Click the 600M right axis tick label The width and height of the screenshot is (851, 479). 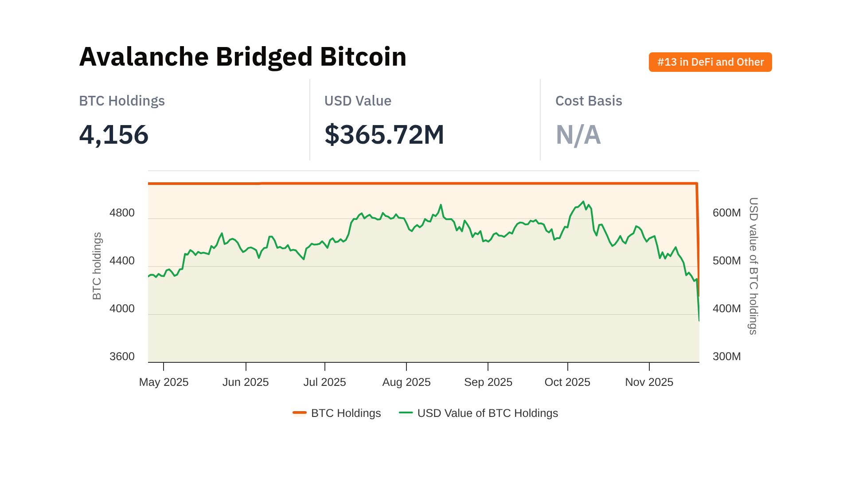coord(726,213)
